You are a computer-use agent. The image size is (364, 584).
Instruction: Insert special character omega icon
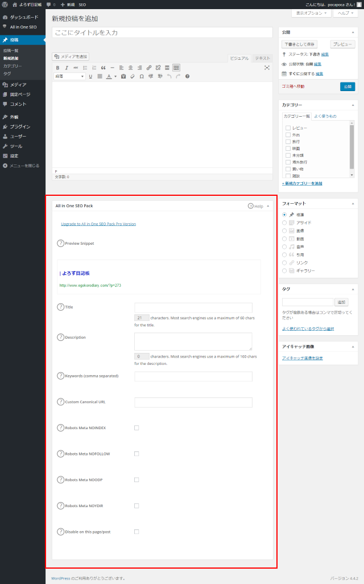tap(142, 76)
